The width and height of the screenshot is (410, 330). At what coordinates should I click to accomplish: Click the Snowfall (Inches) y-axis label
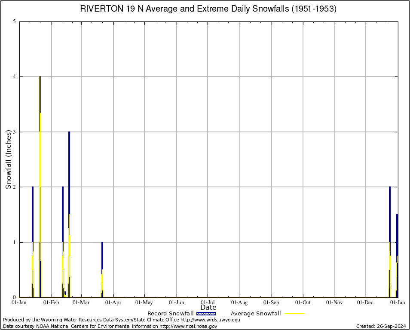[9, 159]
